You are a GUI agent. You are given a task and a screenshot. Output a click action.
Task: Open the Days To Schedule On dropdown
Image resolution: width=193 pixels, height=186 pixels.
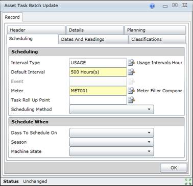(x=112, y=132)
